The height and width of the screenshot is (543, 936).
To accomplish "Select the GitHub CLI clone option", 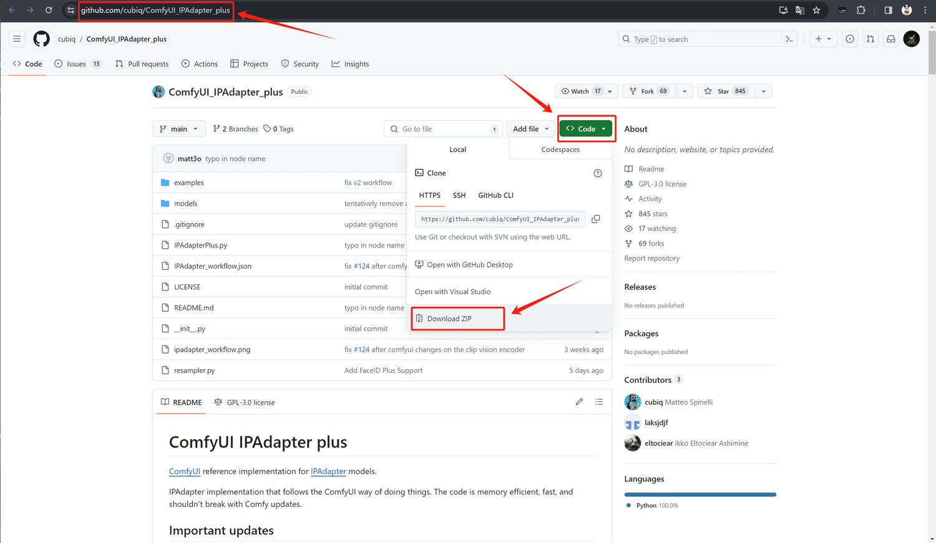I will point(496,195).
